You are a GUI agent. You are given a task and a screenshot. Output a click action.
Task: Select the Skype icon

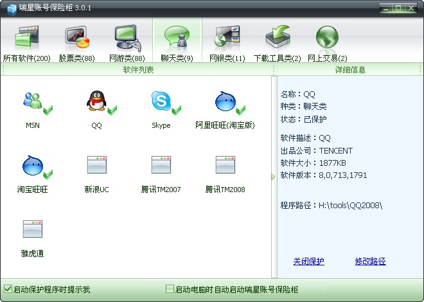pos(161,101)
